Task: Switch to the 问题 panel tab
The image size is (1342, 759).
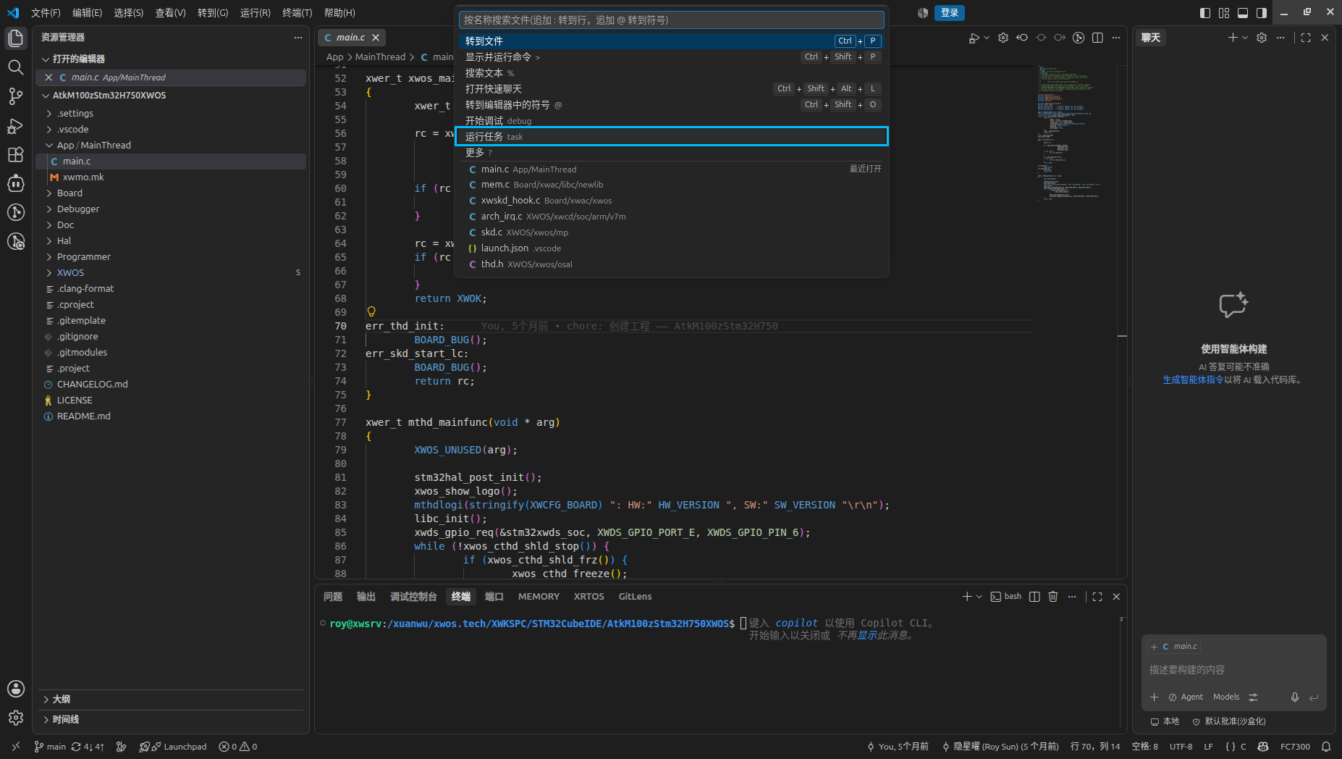Action: [x=333, y=597]
